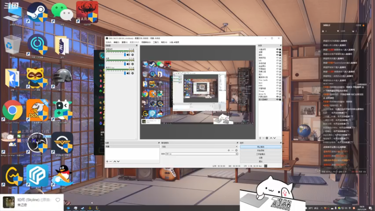Open the Google Chrome desktop shortcut
The width and height of the screenshot is (375, 211).
point(12,110)
